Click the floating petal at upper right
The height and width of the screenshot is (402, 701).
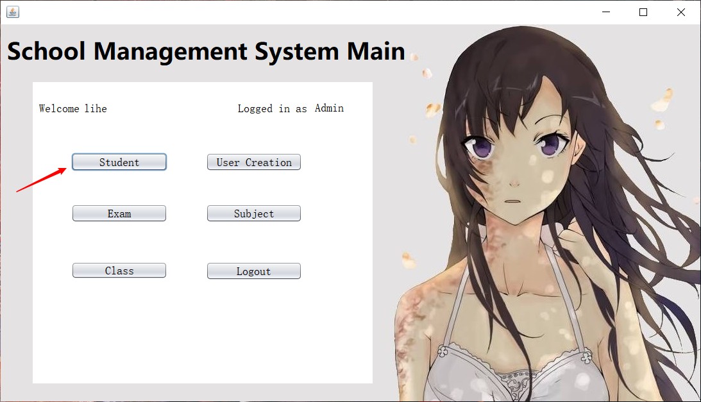coord(662,99)
